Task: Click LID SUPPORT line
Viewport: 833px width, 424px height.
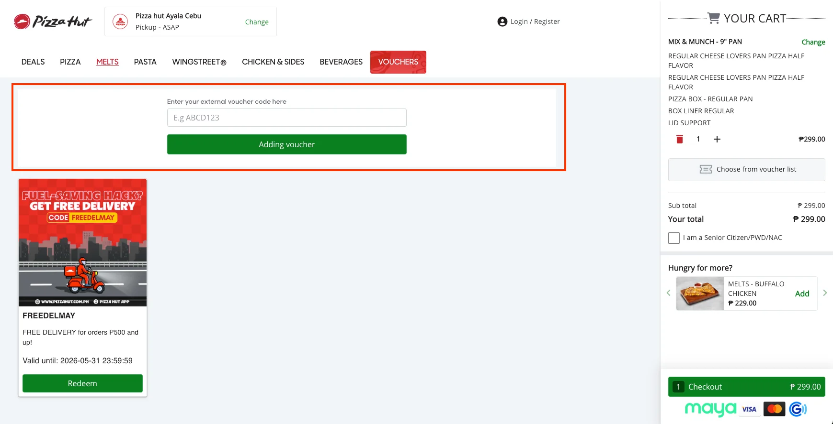Action: tap(689, 123)
